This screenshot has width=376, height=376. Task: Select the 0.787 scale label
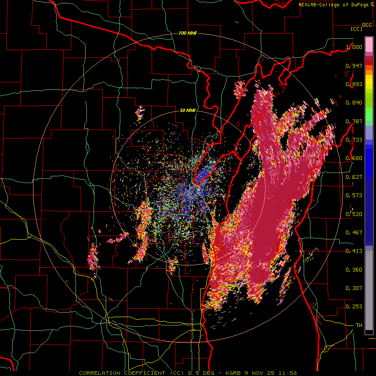click(x=354, y=121)
